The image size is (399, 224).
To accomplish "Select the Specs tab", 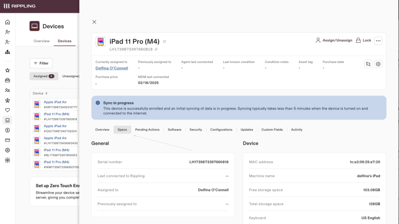I will pos(122,129).
